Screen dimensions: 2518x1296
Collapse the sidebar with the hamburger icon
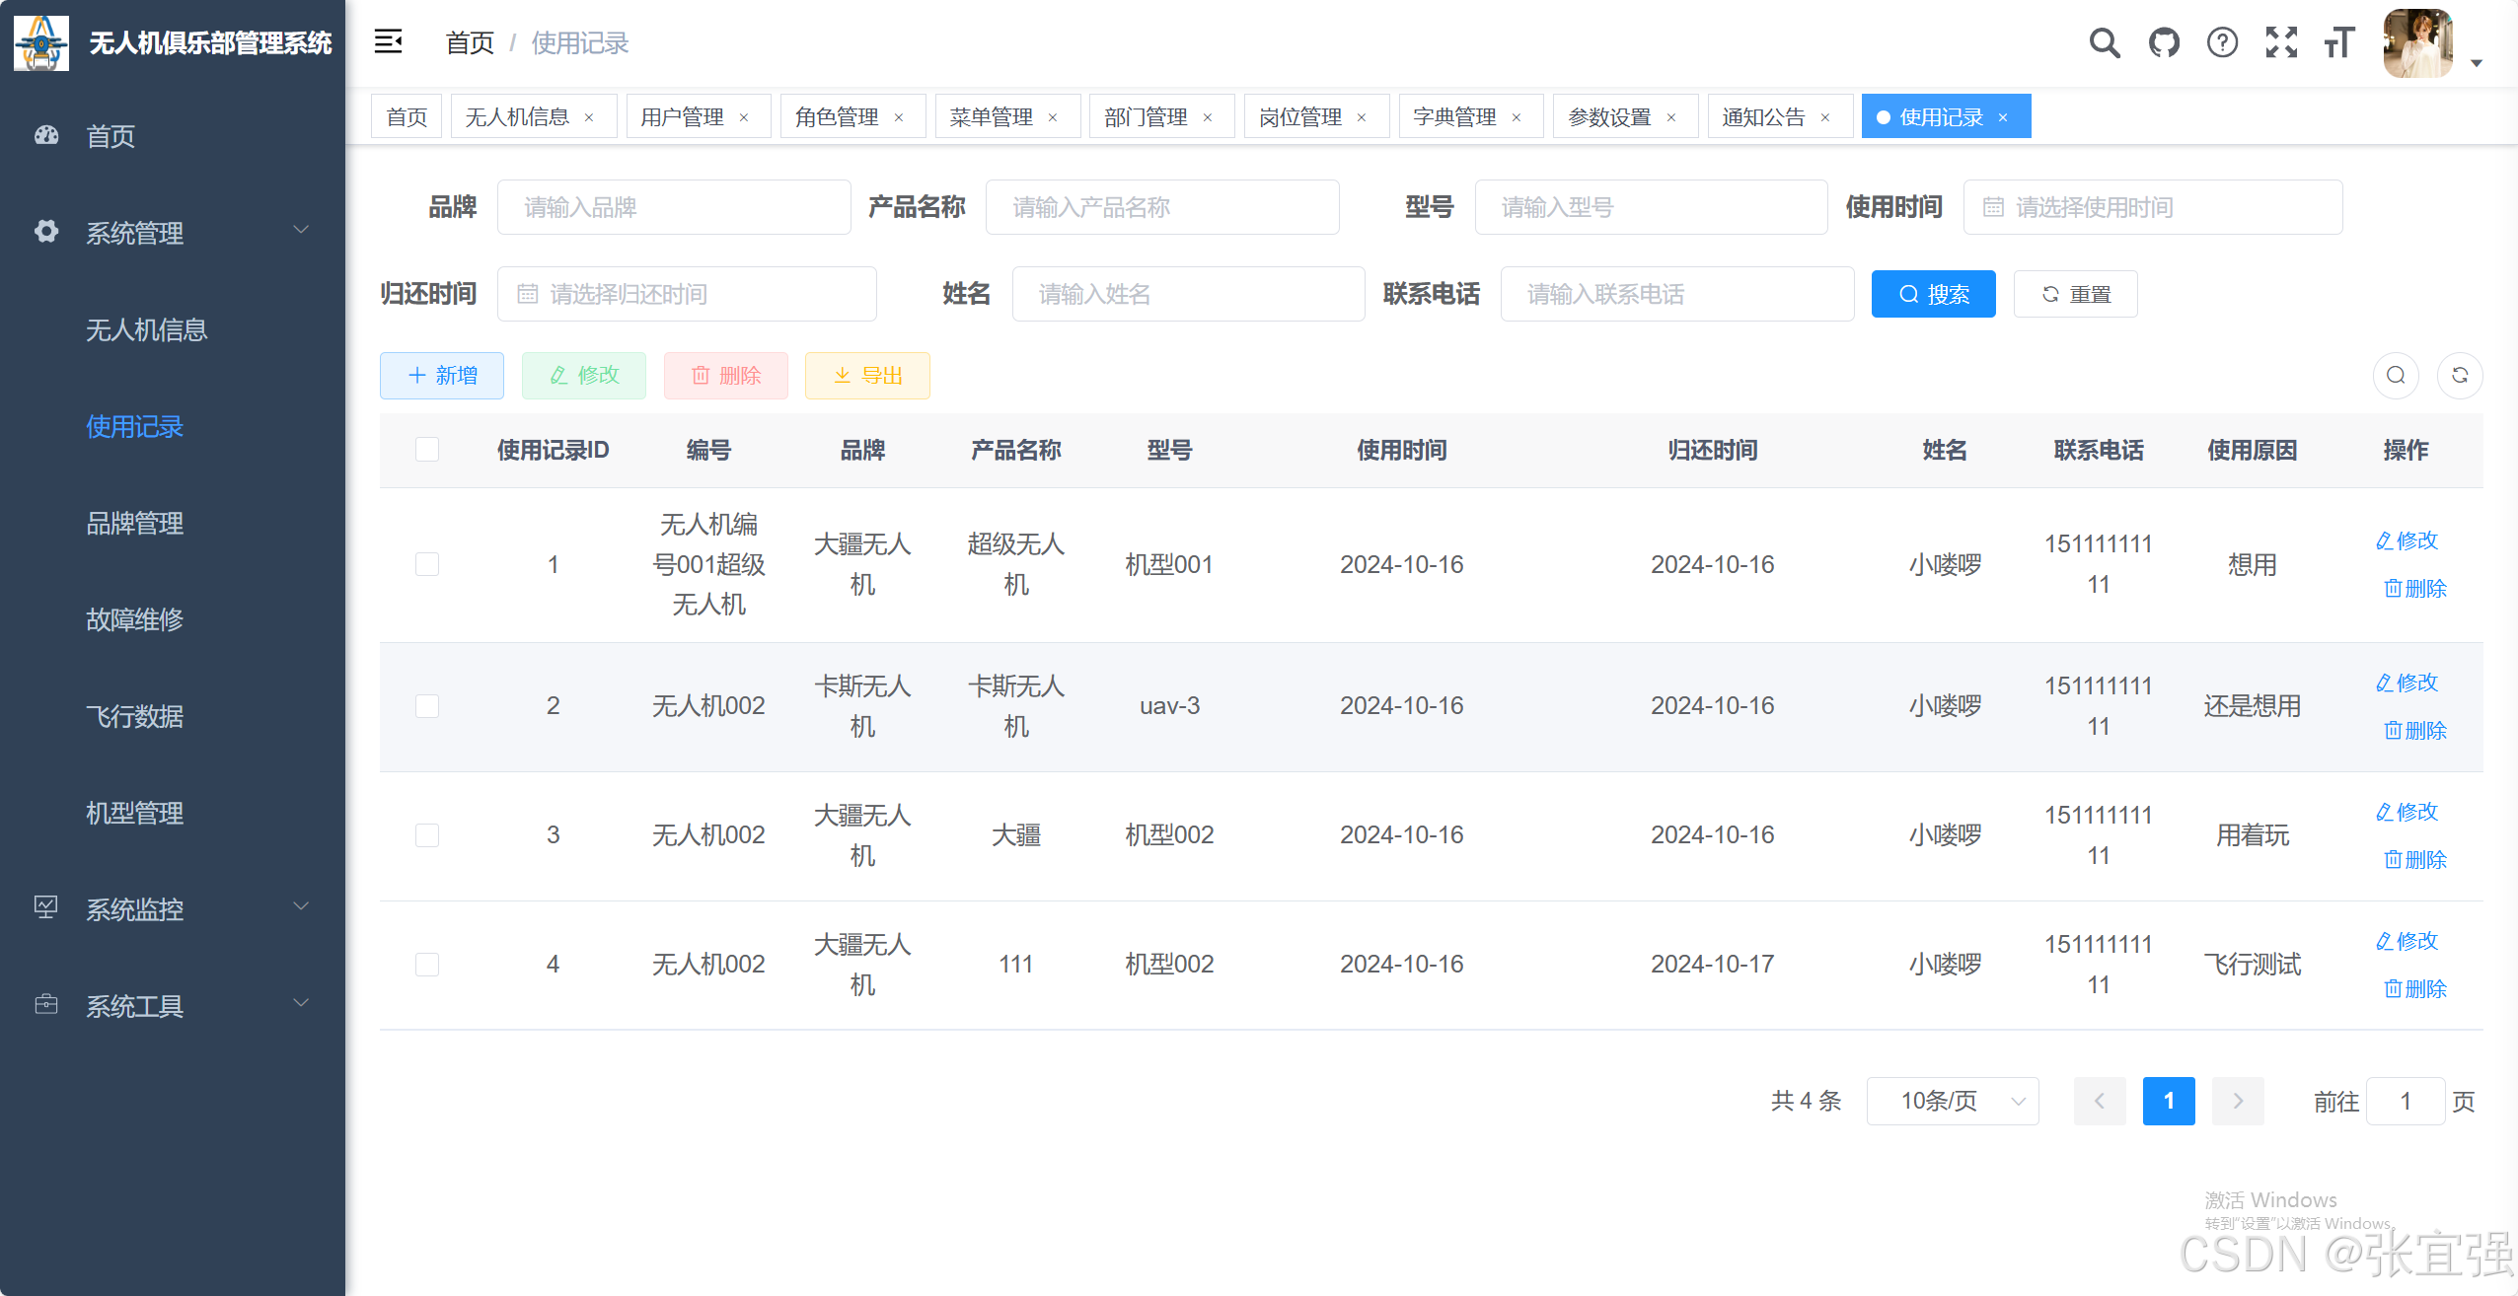389,41
